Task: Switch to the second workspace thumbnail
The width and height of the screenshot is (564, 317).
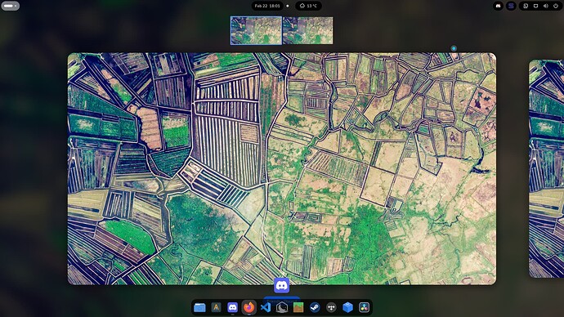Action: tap(307, 30)
